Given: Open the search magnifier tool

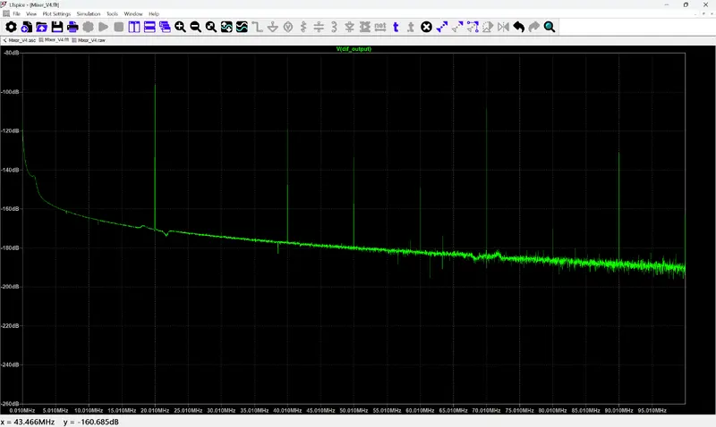Looking at the screenshot, I should click(550, 27).
